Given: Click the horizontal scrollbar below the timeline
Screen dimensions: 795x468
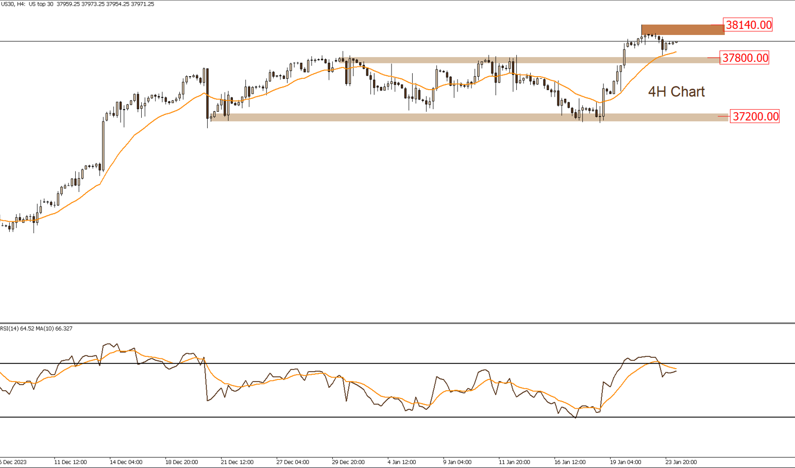Looking at the screenshot, I should 397,466.
